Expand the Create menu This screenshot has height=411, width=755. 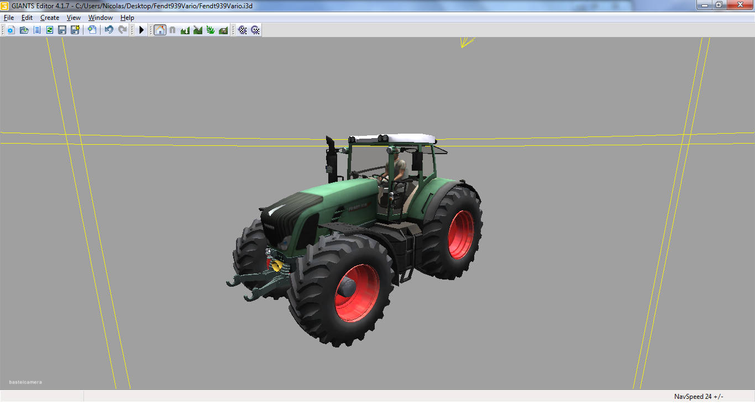click(50, 18)
